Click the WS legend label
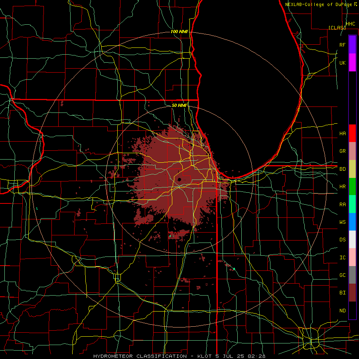The image size is (359, 359). pyautogui.click(x=343, y=222)
